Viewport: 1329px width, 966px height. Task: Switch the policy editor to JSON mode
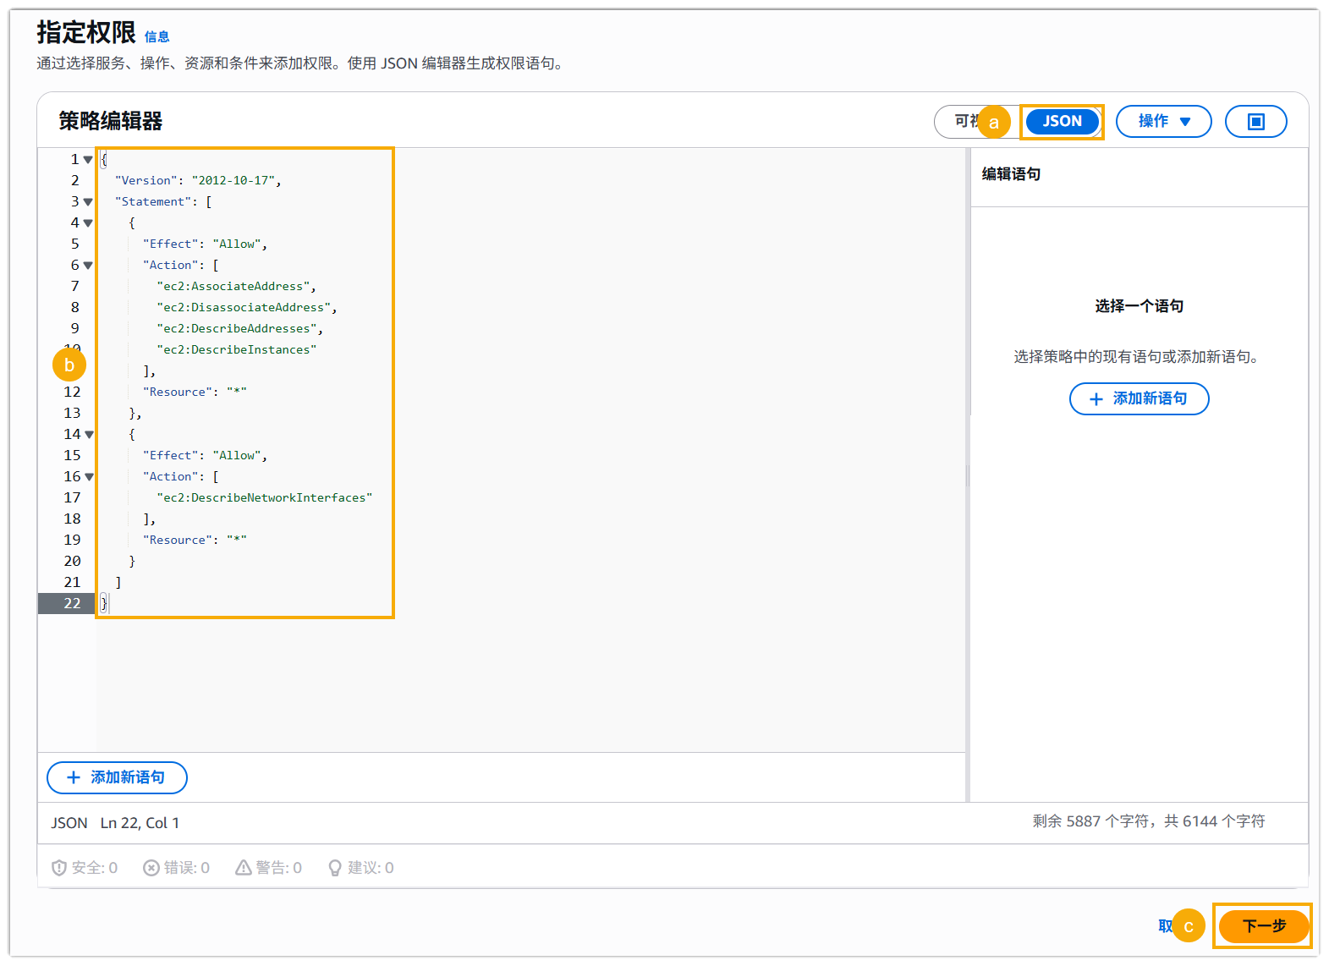pyautogui.click(x=1062, y=122)
